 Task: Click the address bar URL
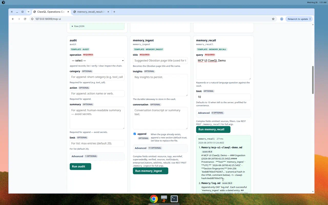click(48, 19)
